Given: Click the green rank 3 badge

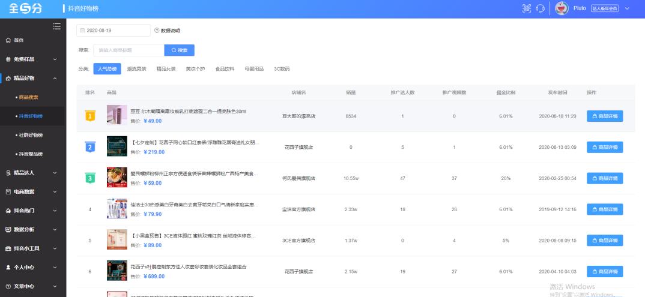Looking at the screenshot, I should click(x=90, y=178).
